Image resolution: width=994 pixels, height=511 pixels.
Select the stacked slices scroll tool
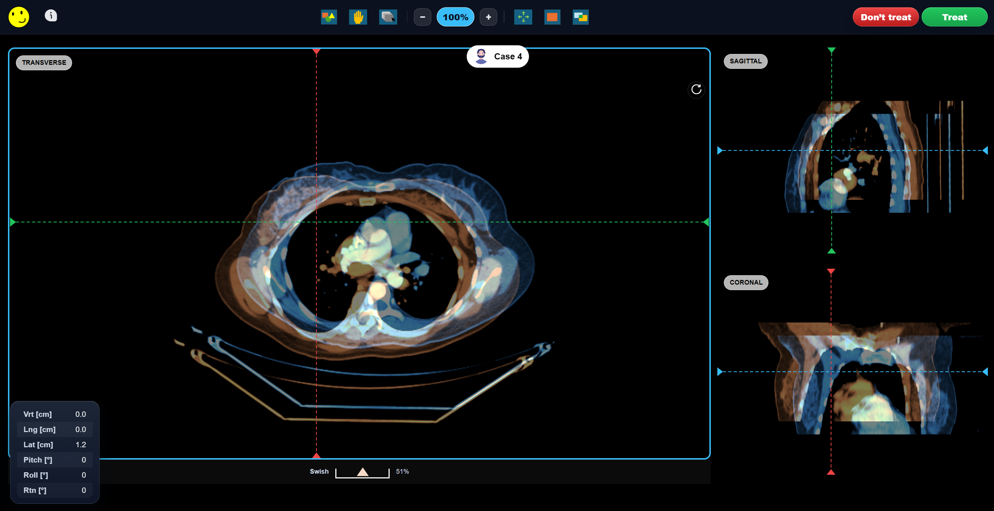tap(388, 17)
